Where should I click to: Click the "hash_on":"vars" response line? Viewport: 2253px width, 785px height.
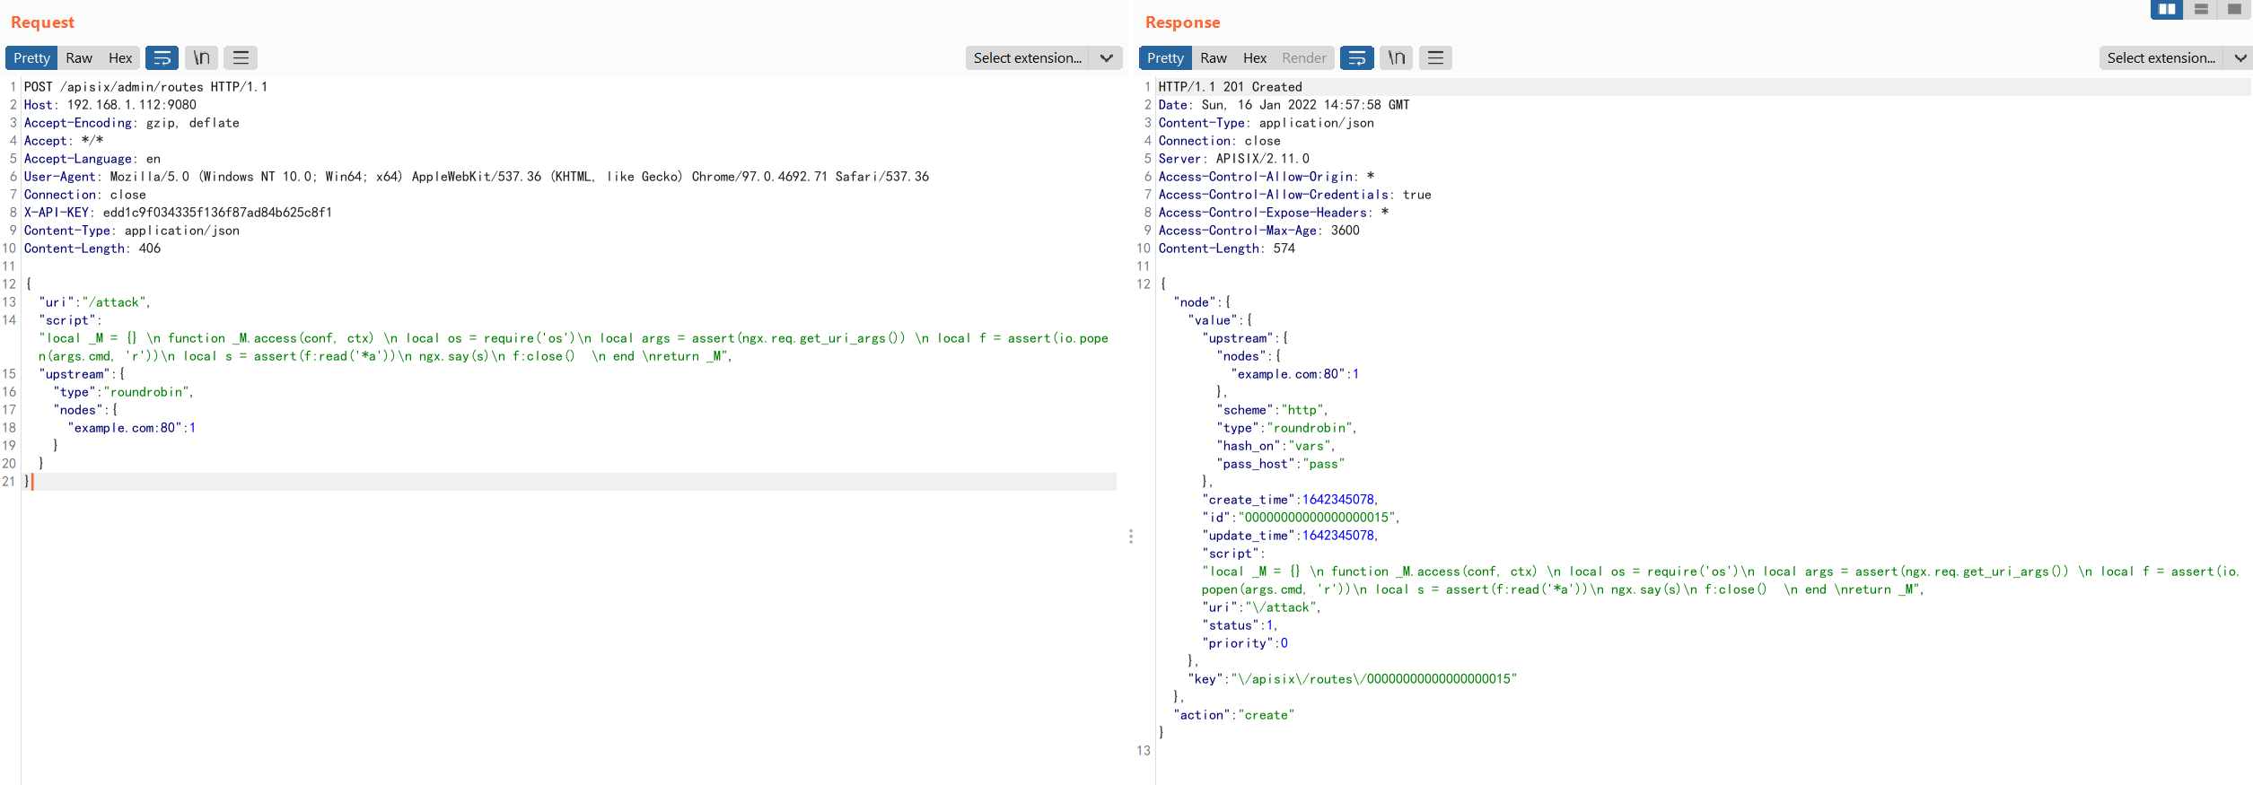pos(1276,446)
